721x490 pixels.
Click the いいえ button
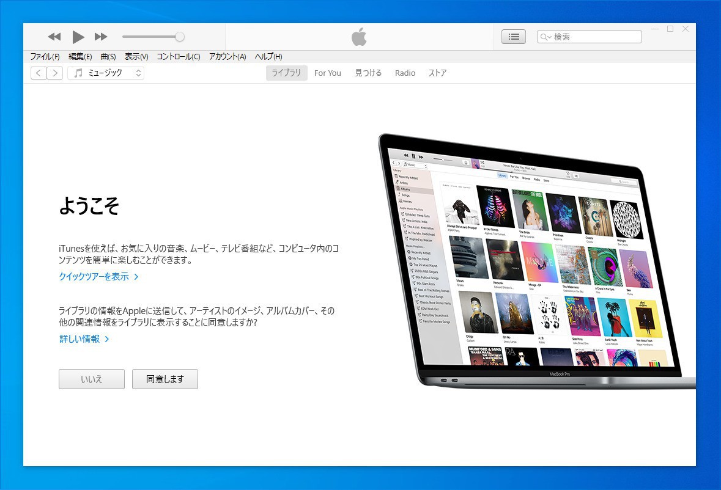click(x=92, y=379)
